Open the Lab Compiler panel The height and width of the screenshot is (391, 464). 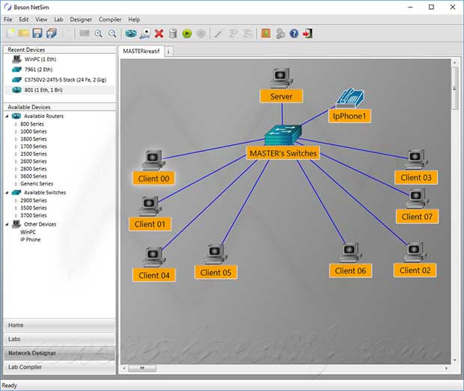coord(59,367)
